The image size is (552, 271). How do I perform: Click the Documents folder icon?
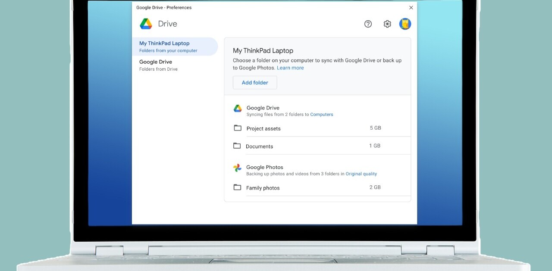pyautogui.click(x=237, y=146)
